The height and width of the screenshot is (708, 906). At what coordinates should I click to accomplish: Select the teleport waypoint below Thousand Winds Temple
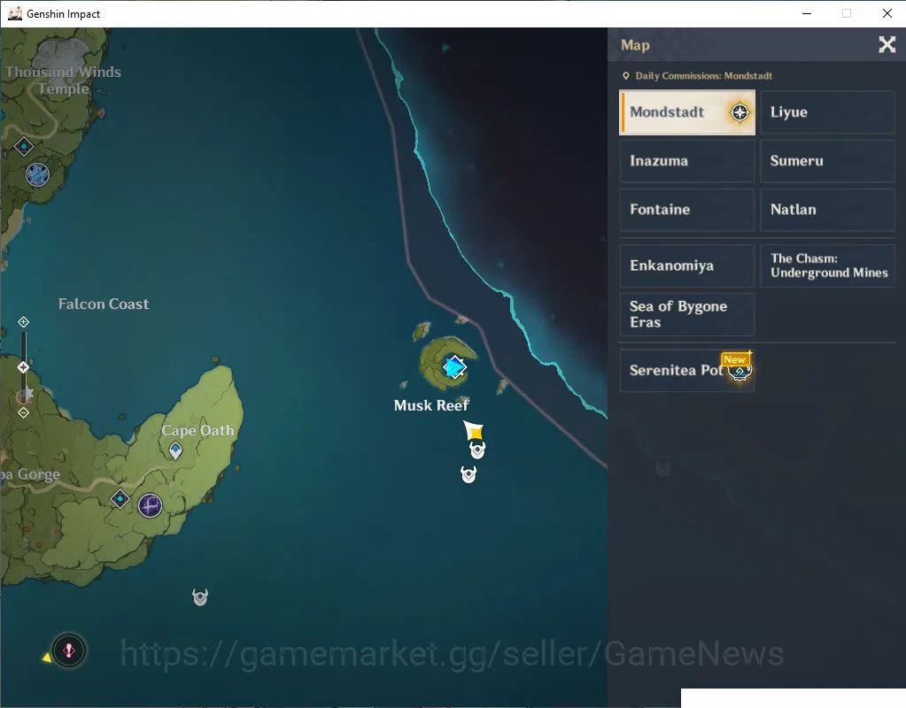click(x=24, y=147)
